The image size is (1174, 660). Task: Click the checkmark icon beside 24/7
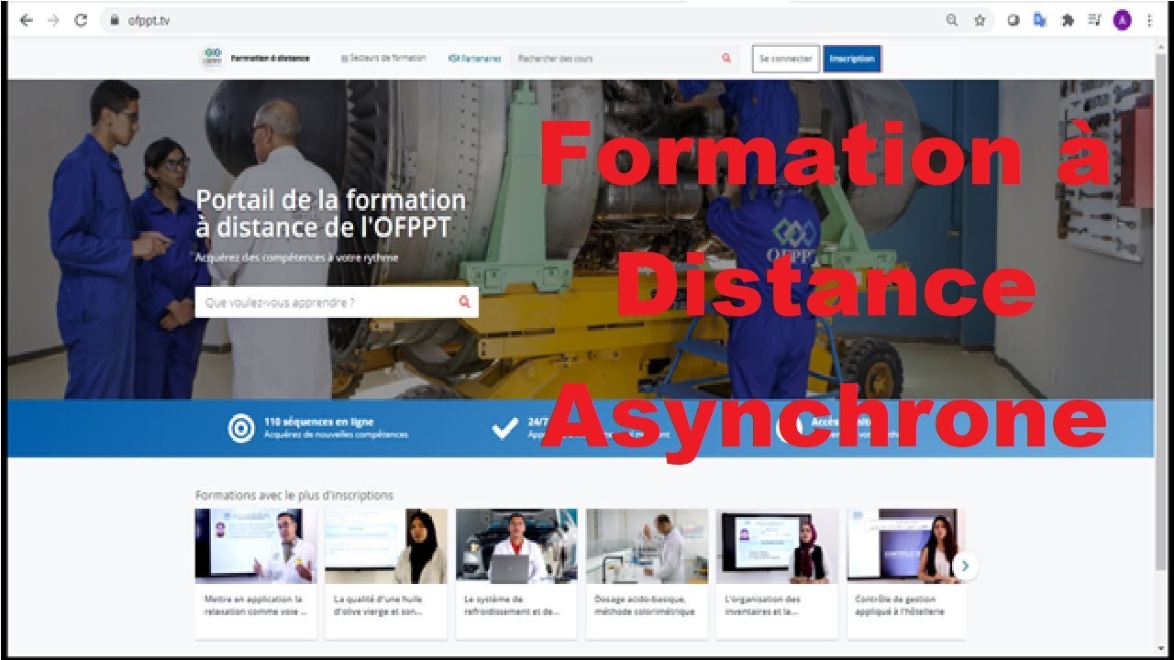505,428
